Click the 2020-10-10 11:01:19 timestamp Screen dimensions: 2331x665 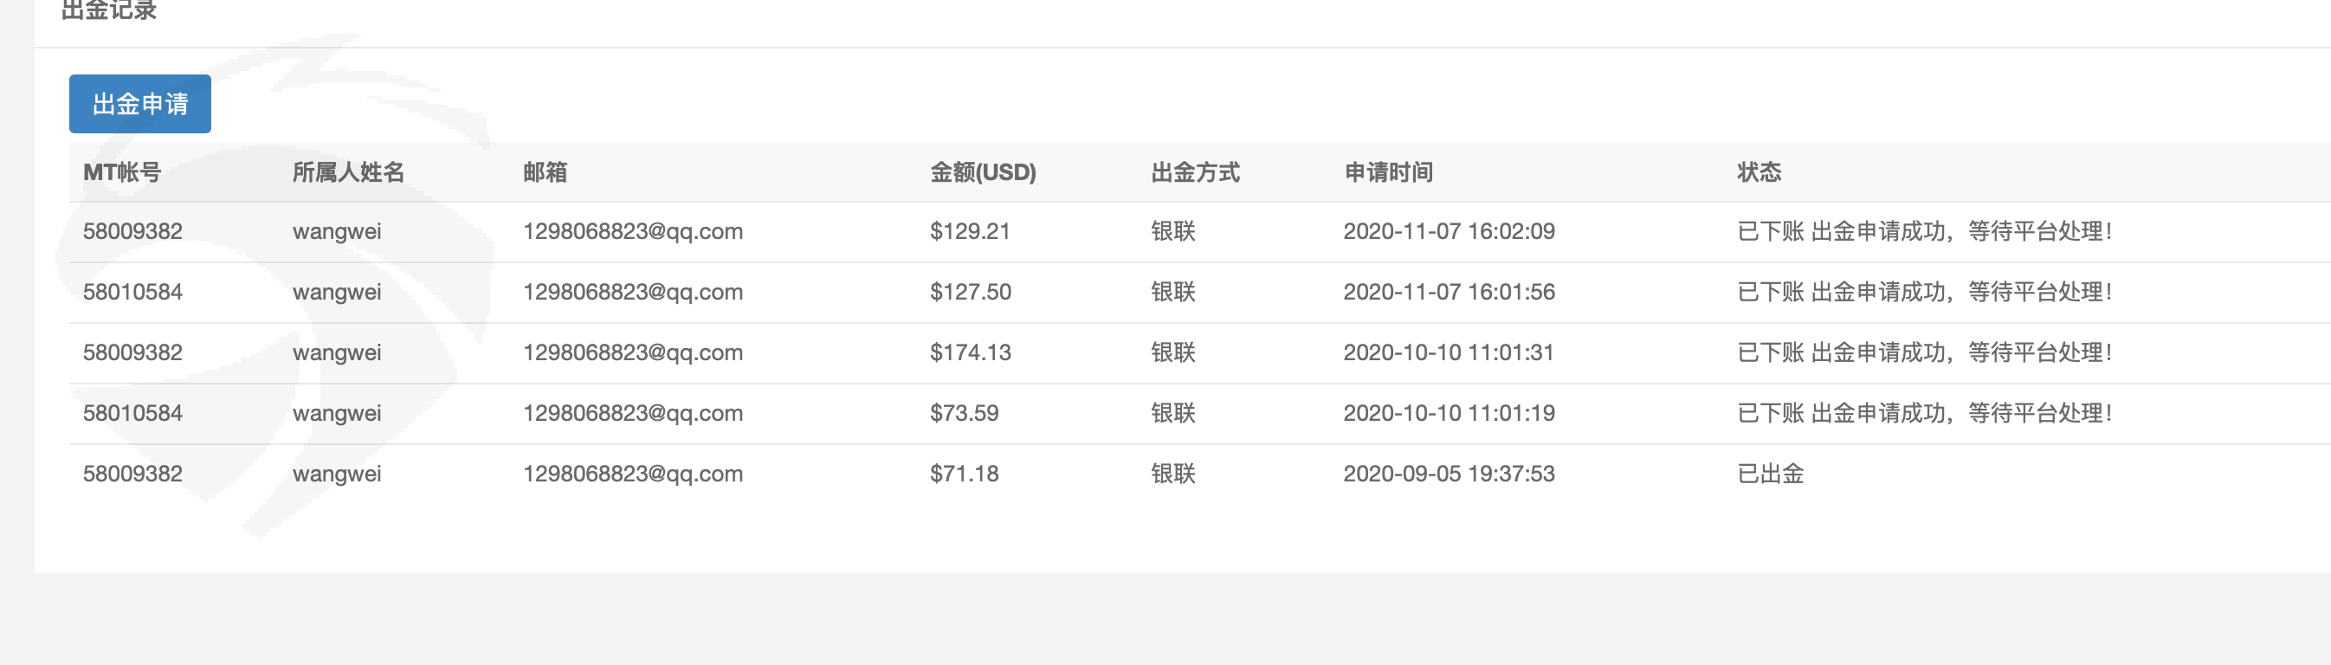1448,414
